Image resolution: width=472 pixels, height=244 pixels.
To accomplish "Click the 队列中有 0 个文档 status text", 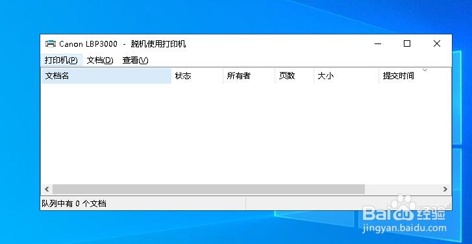I will (74, 204).
